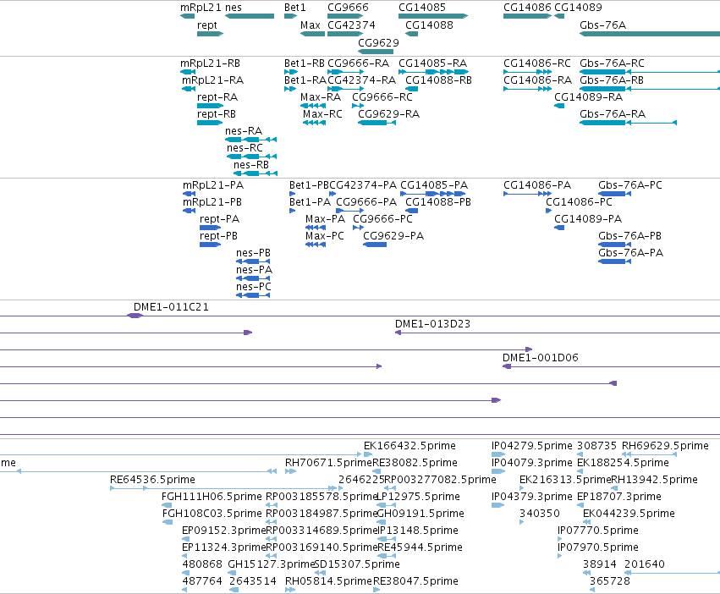This screenshot has width=720, height=594.
Task: Click the mRpL21 gene label
Action: tap(201, 8)
